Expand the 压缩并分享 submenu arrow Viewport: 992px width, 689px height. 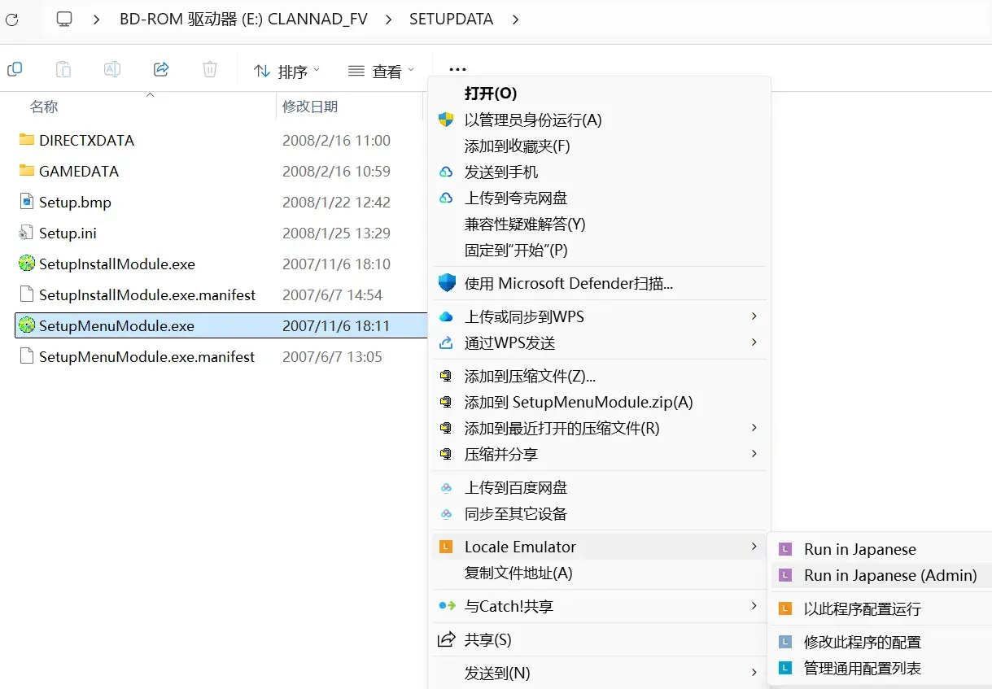pos(754,453)
